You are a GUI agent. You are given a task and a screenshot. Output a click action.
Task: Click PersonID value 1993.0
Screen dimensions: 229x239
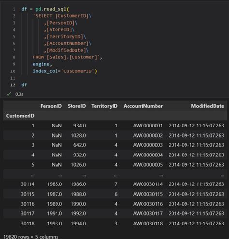click(x=55, y=224)
